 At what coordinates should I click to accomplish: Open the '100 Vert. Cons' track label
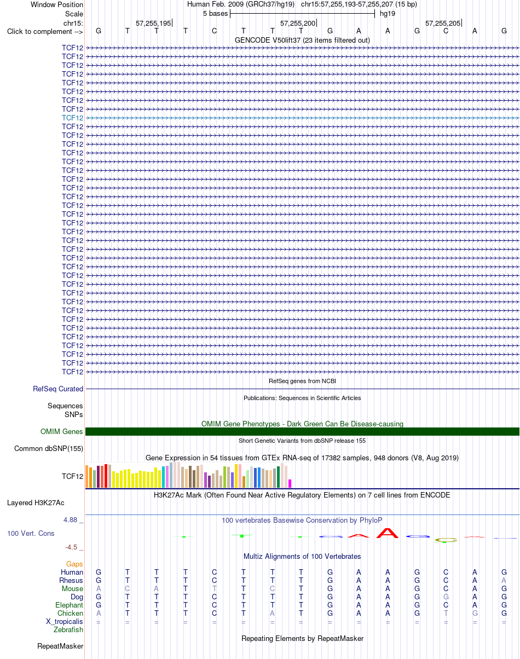[31, 533]
